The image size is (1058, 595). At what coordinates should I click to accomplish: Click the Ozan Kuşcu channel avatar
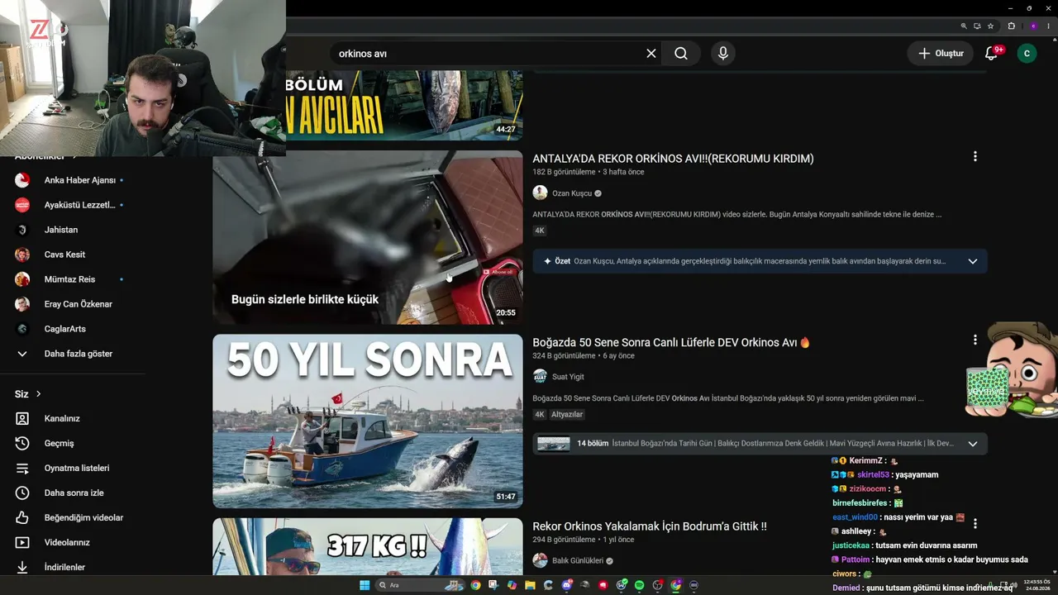540,193
